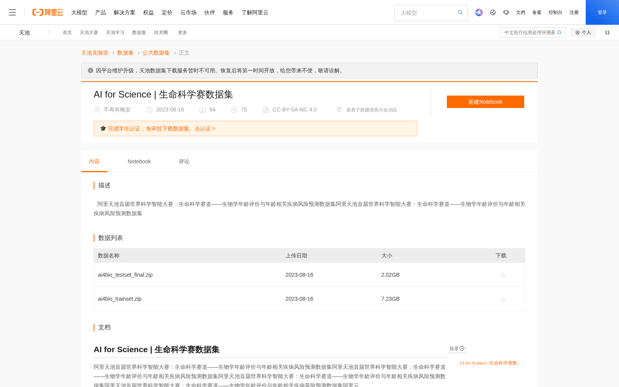Click the search magnifier in top search box
Image resolution: width=619 pixels, height=387 pixels.
pos(460,12)
